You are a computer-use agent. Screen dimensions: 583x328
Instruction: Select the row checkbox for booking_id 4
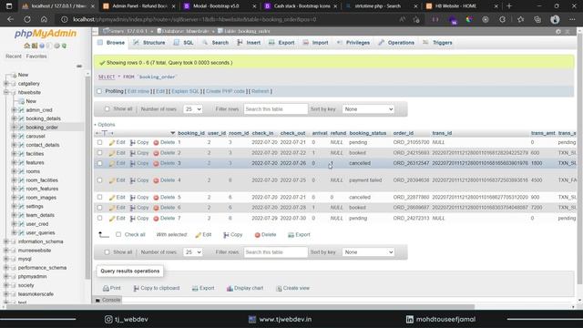99,180
